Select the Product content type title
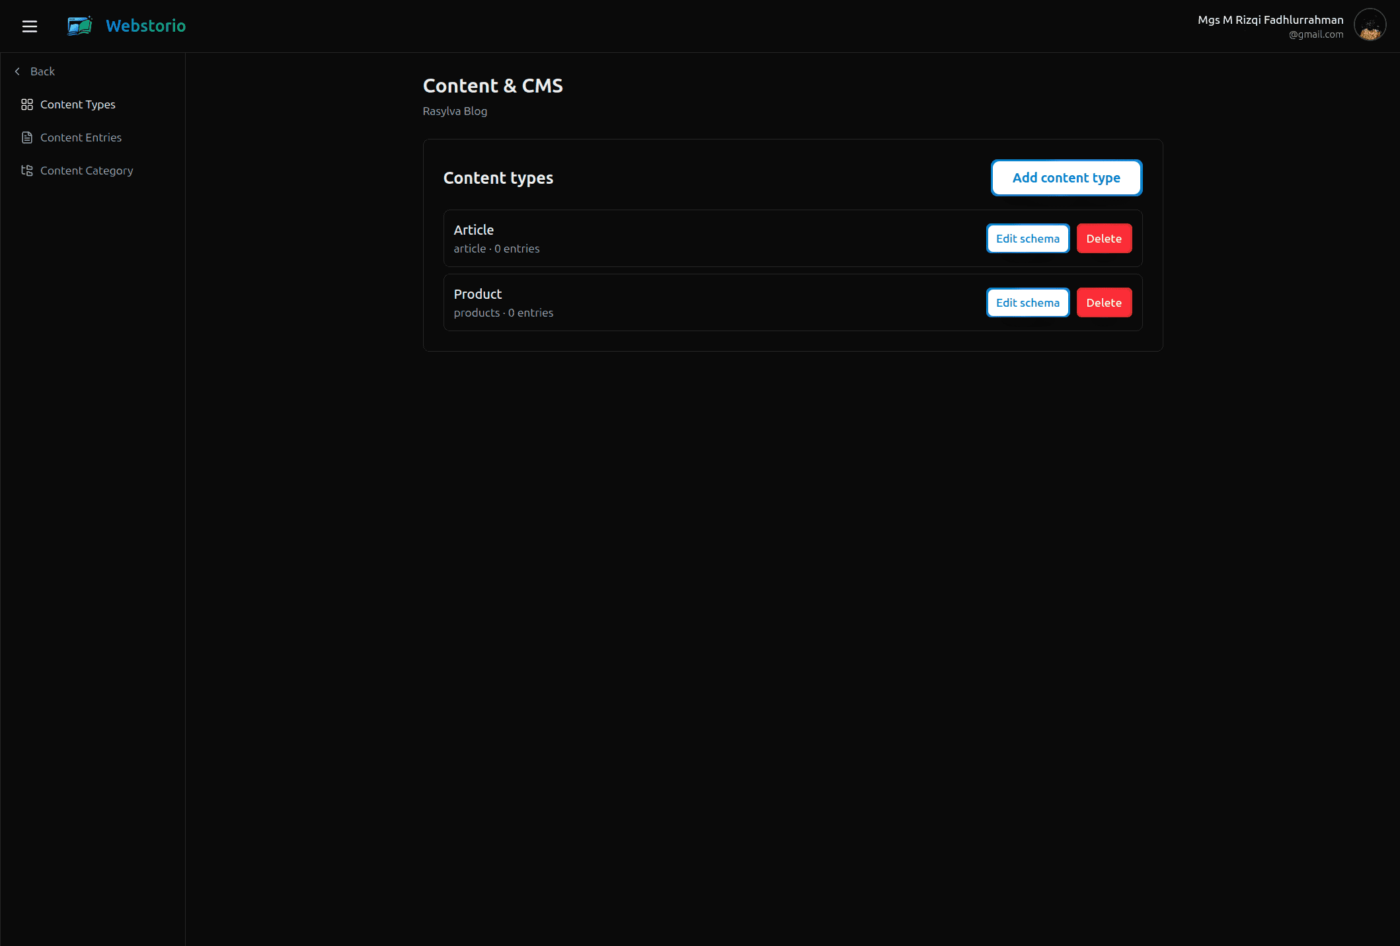 coord(477,294)
